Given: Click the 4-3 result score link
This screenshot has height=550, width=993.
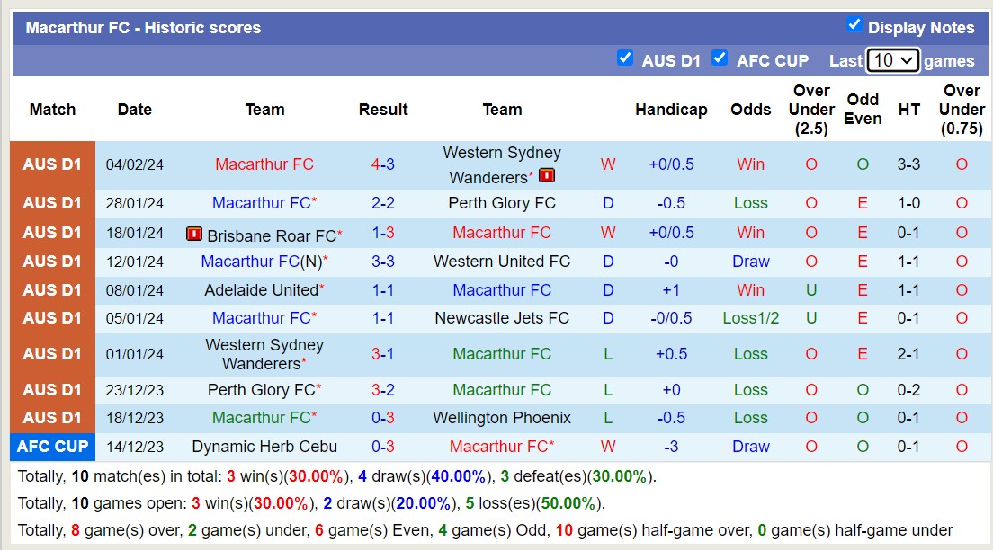Looking at the screenshot, I should tap(383, 164).
